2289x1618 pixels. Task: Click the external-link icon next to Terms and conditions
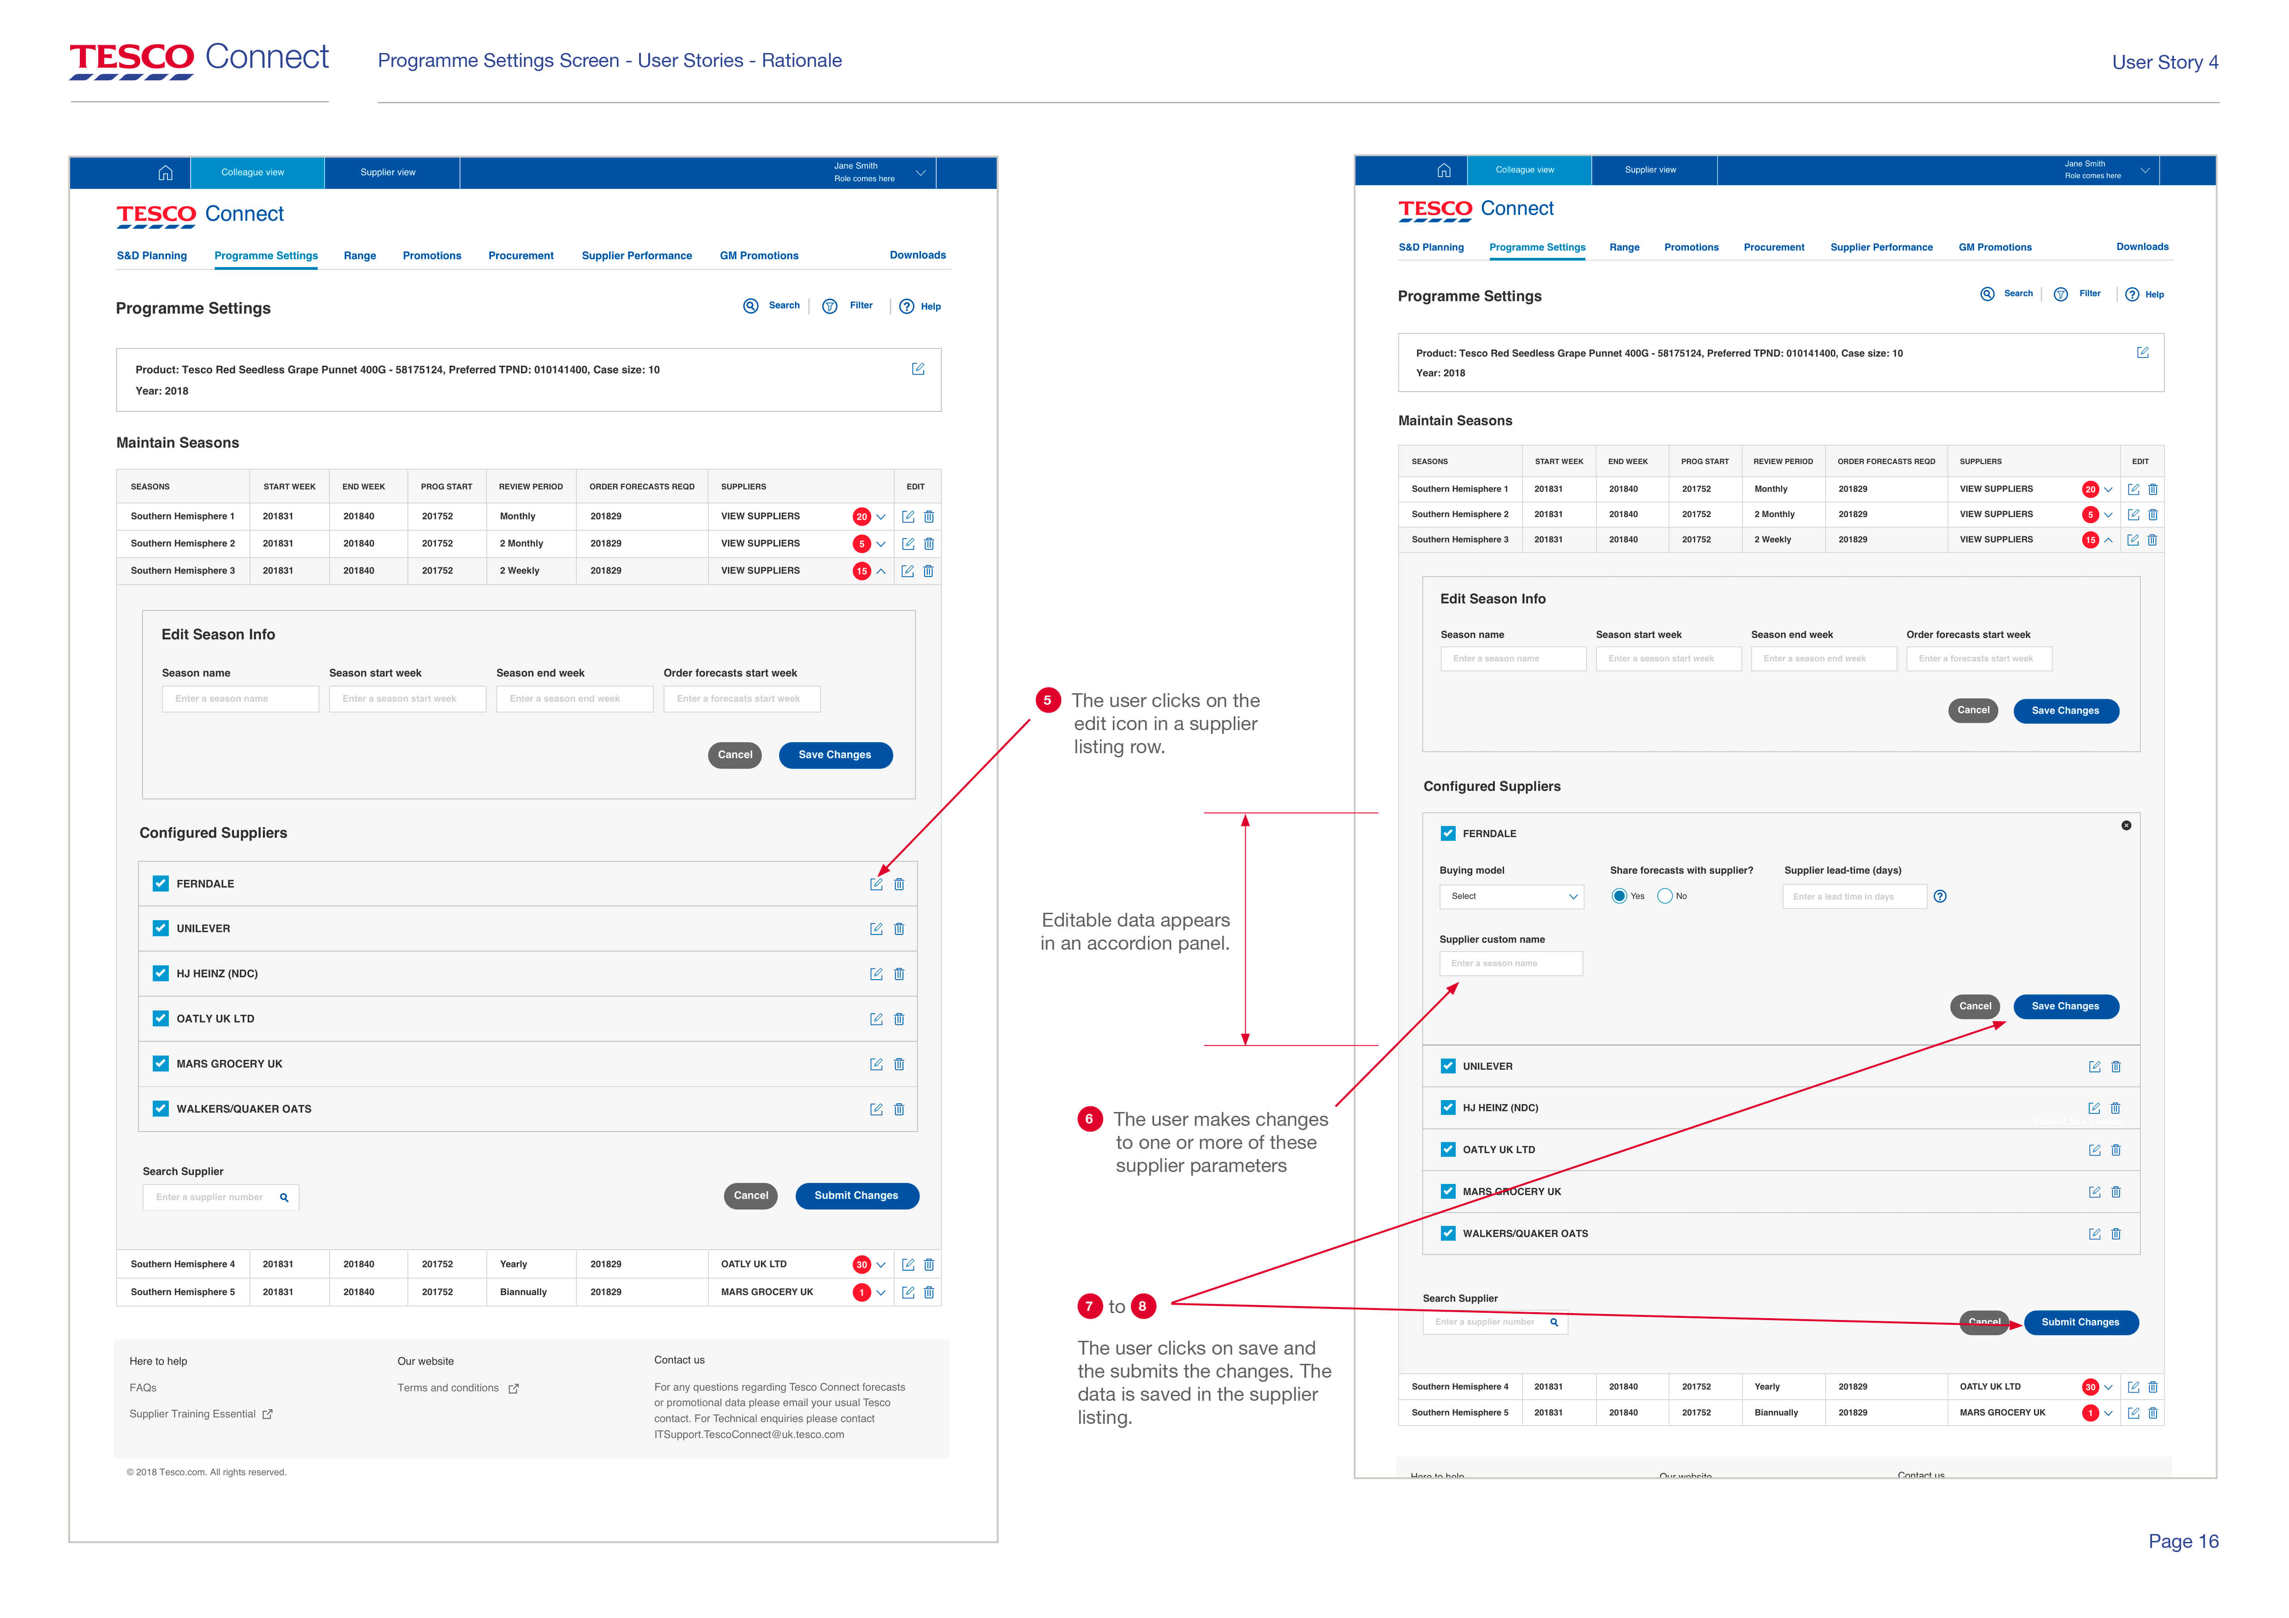click(514, 1388)
